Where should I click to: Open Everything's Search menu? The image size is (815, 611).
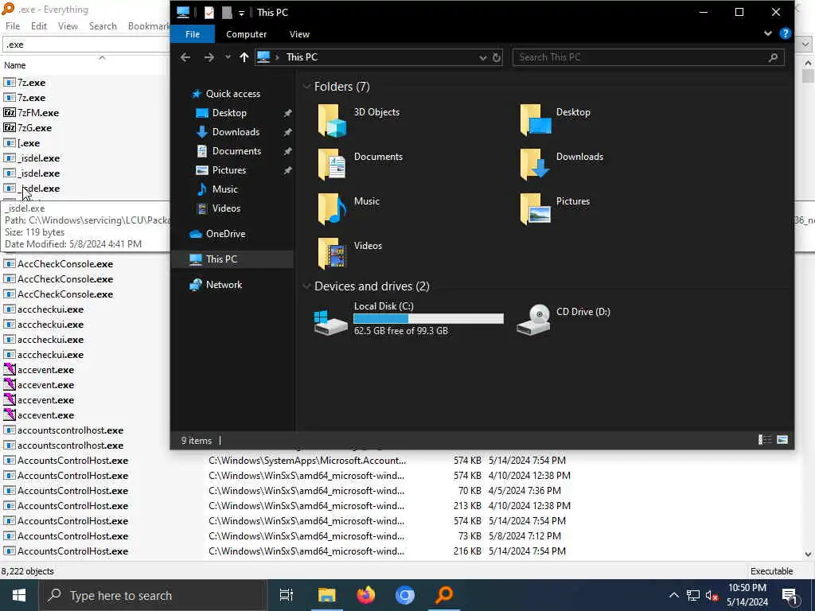click(103, 26)
